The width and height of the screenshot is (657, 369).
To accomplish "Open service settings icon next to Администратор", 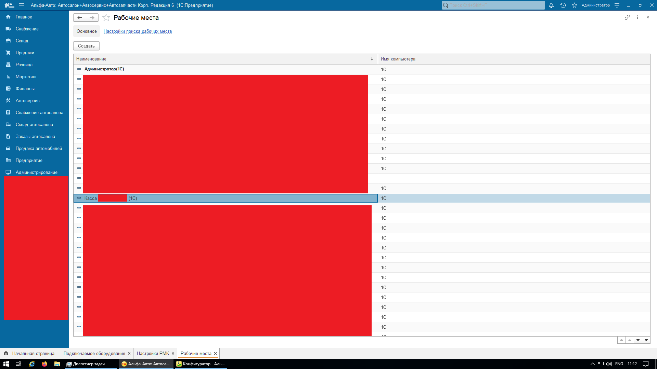I will click(x=617, y=5).
